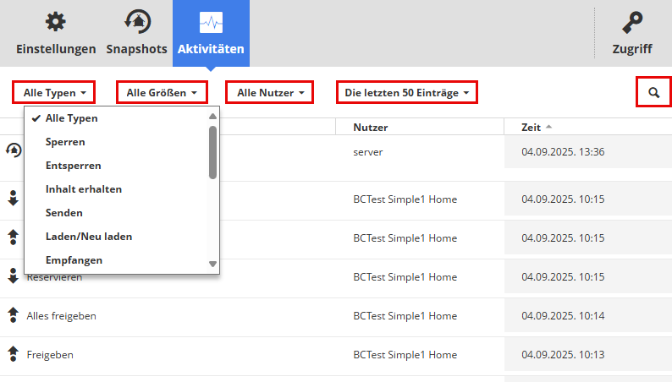Expand Die letzten 50 Einträge dropdown

(x=406, y=91)
